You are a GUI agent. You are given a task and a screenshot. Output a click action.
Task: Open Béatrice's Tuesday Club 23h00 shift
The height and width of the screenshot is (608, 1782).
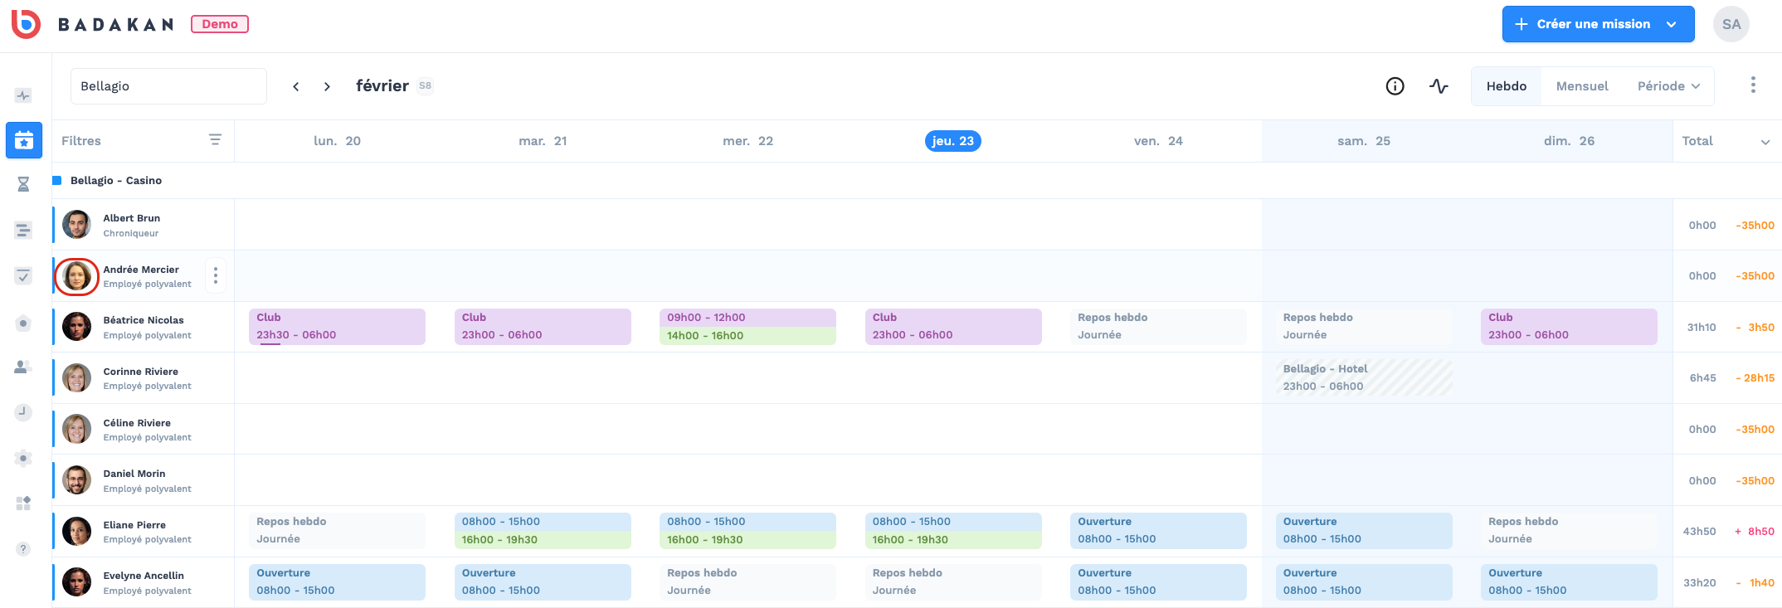pyautogui.click(x=543, y=327)
